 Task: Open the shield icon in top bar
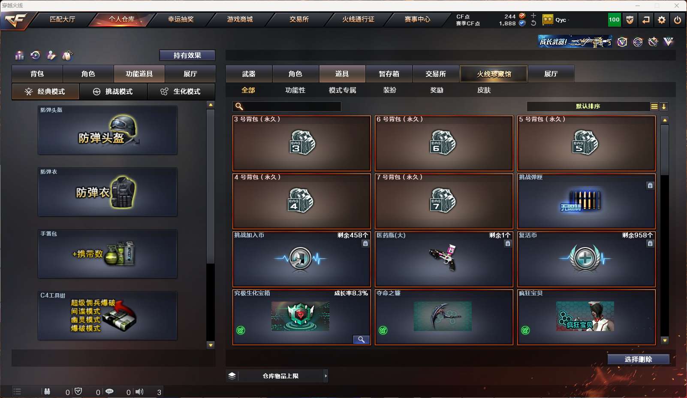click(630, 20)
